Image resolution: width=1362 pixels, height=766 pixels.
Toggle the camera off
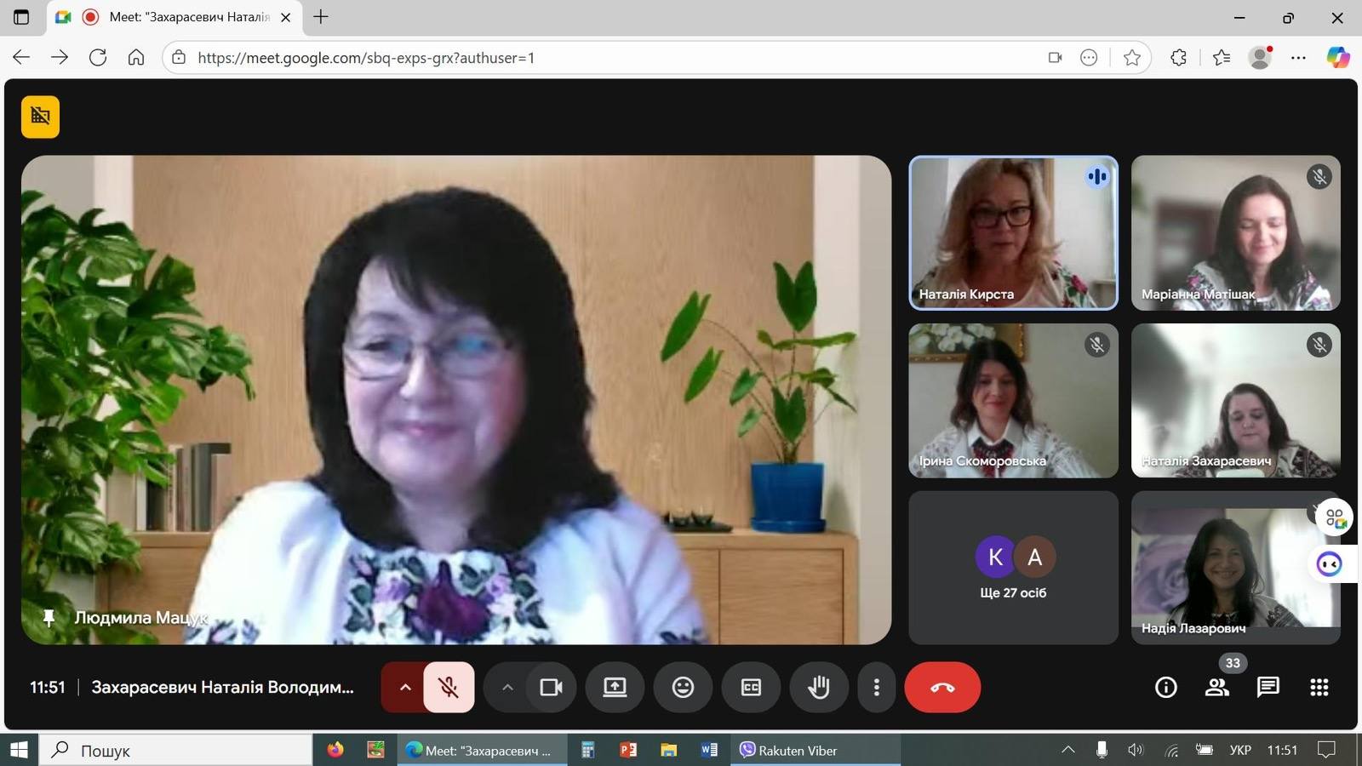(x=551, y=687)
